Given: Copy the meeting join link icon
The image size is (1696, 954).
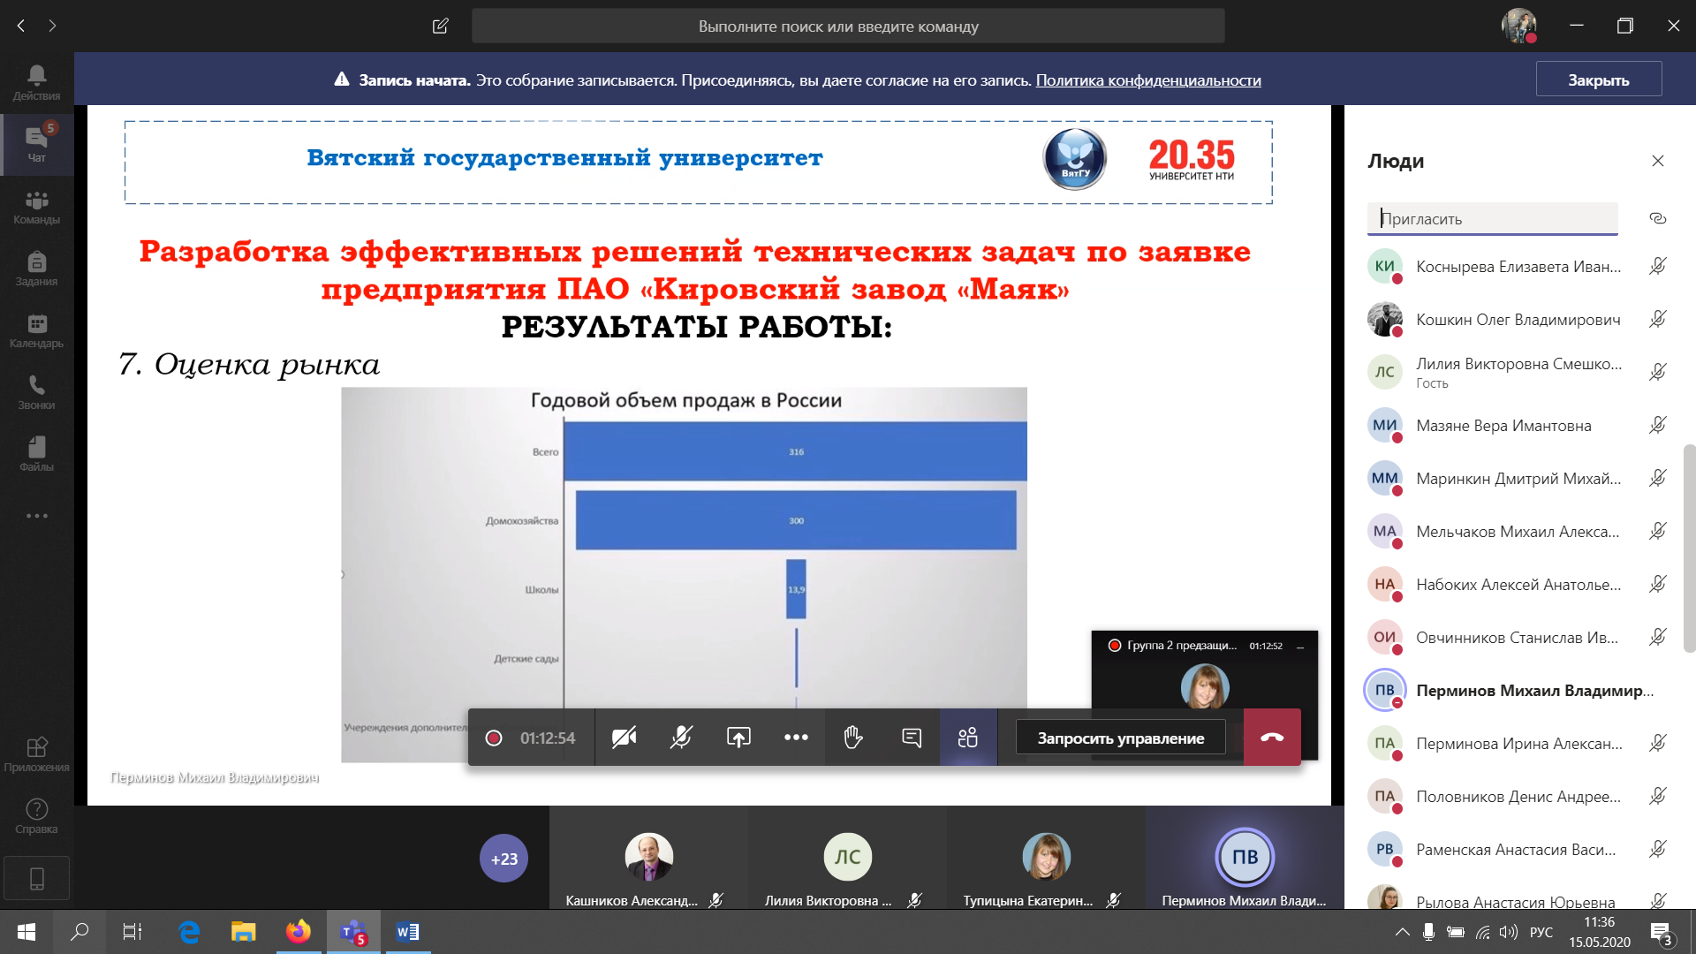Looking at the screenshot, I should coord(1658,218).
